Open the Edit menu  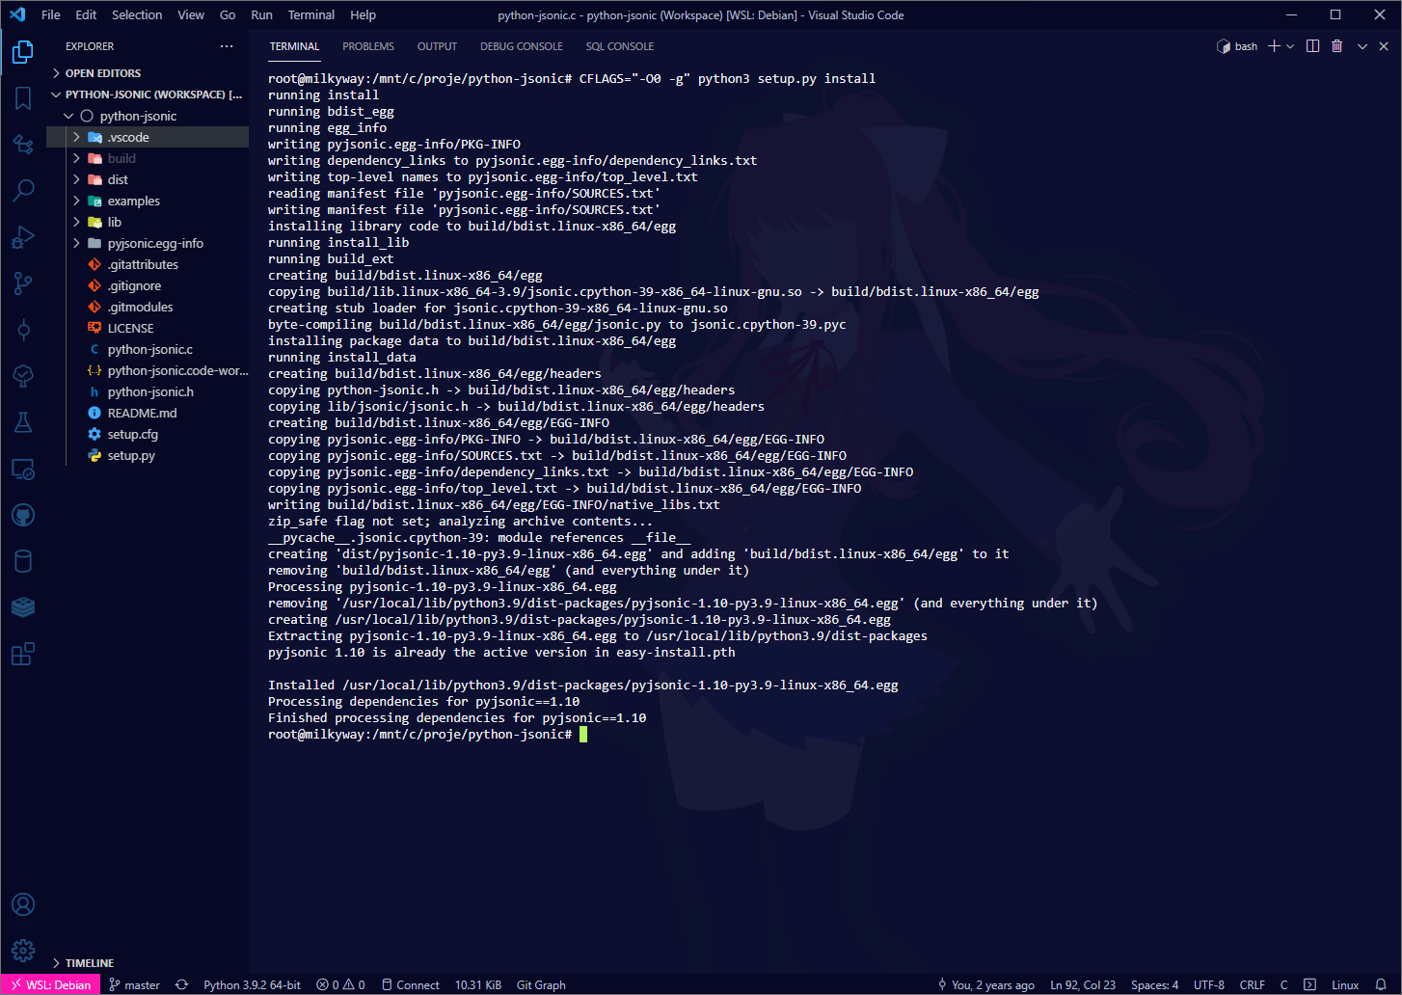(86, 14)
